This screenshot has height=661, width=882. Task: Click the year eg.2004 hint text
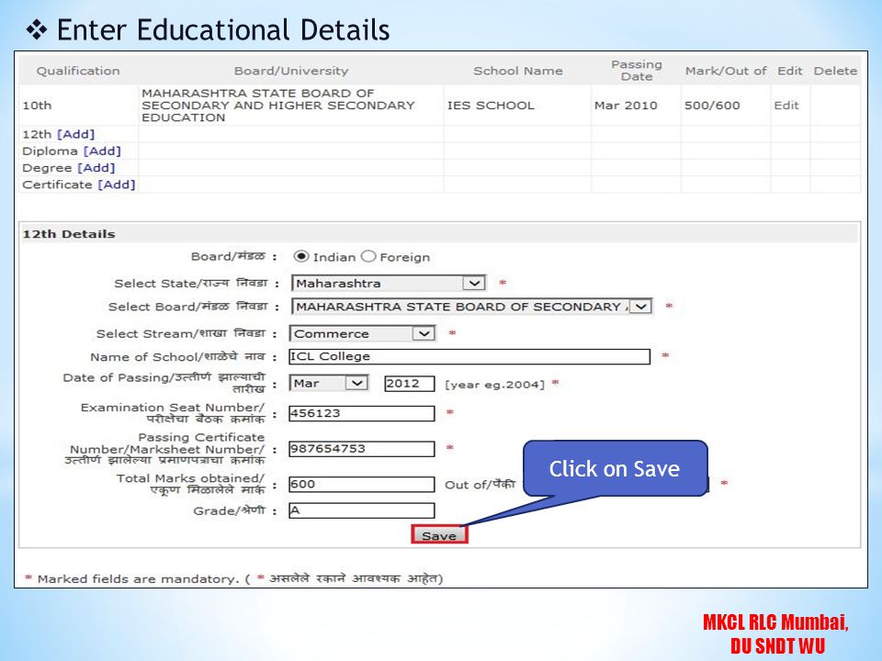(495, 385)
